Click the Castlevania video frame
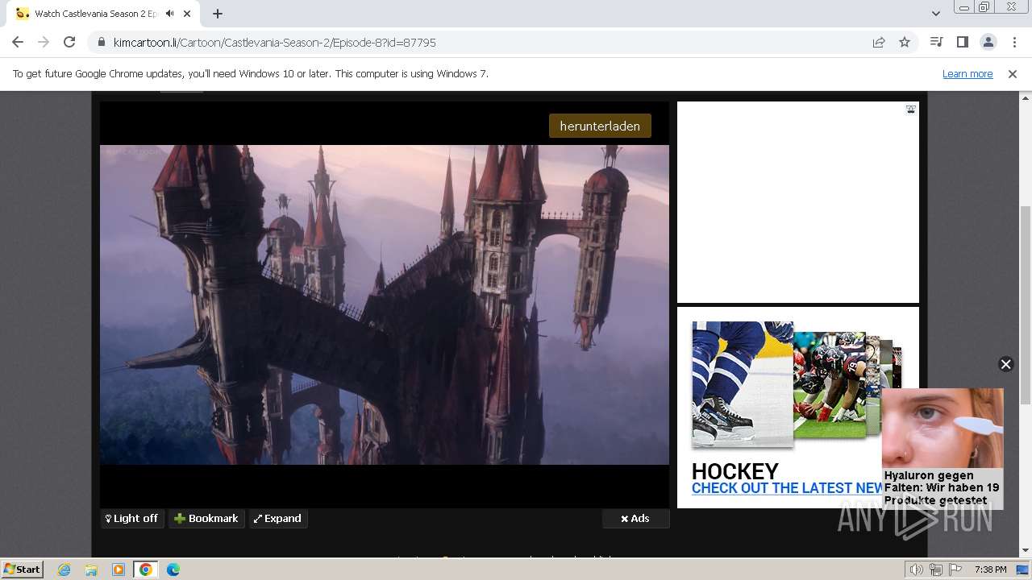1032x580 pixels. coord(385,304)
